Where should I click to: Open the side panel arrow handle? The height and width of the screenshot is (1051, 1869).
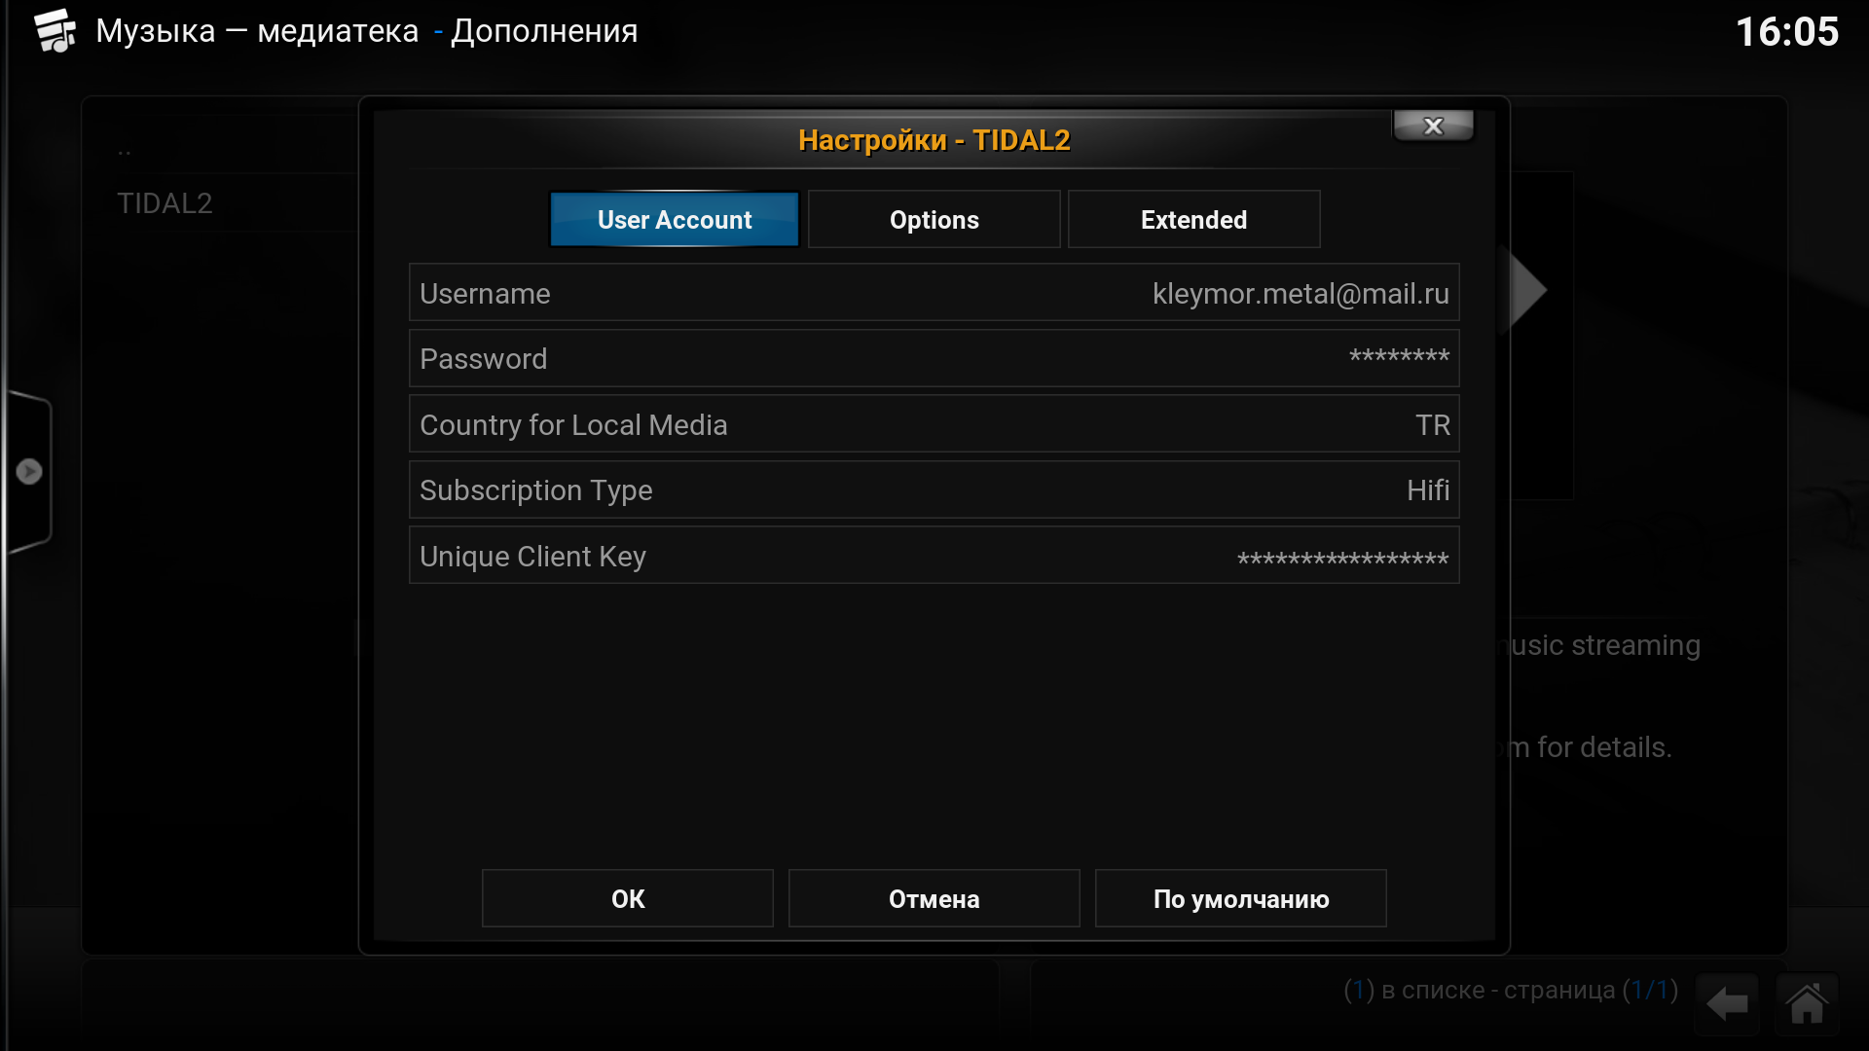tap(29, 472)
